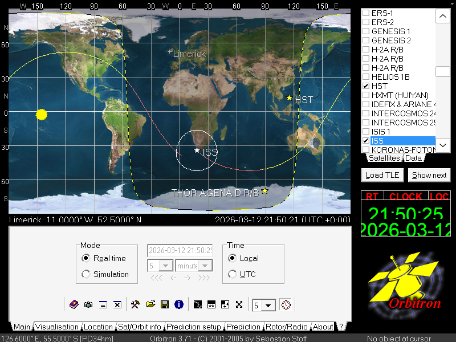The width and height of the screenshot is (456, 342).
Task: Click the purple help book icon
Action: point(74,305)
